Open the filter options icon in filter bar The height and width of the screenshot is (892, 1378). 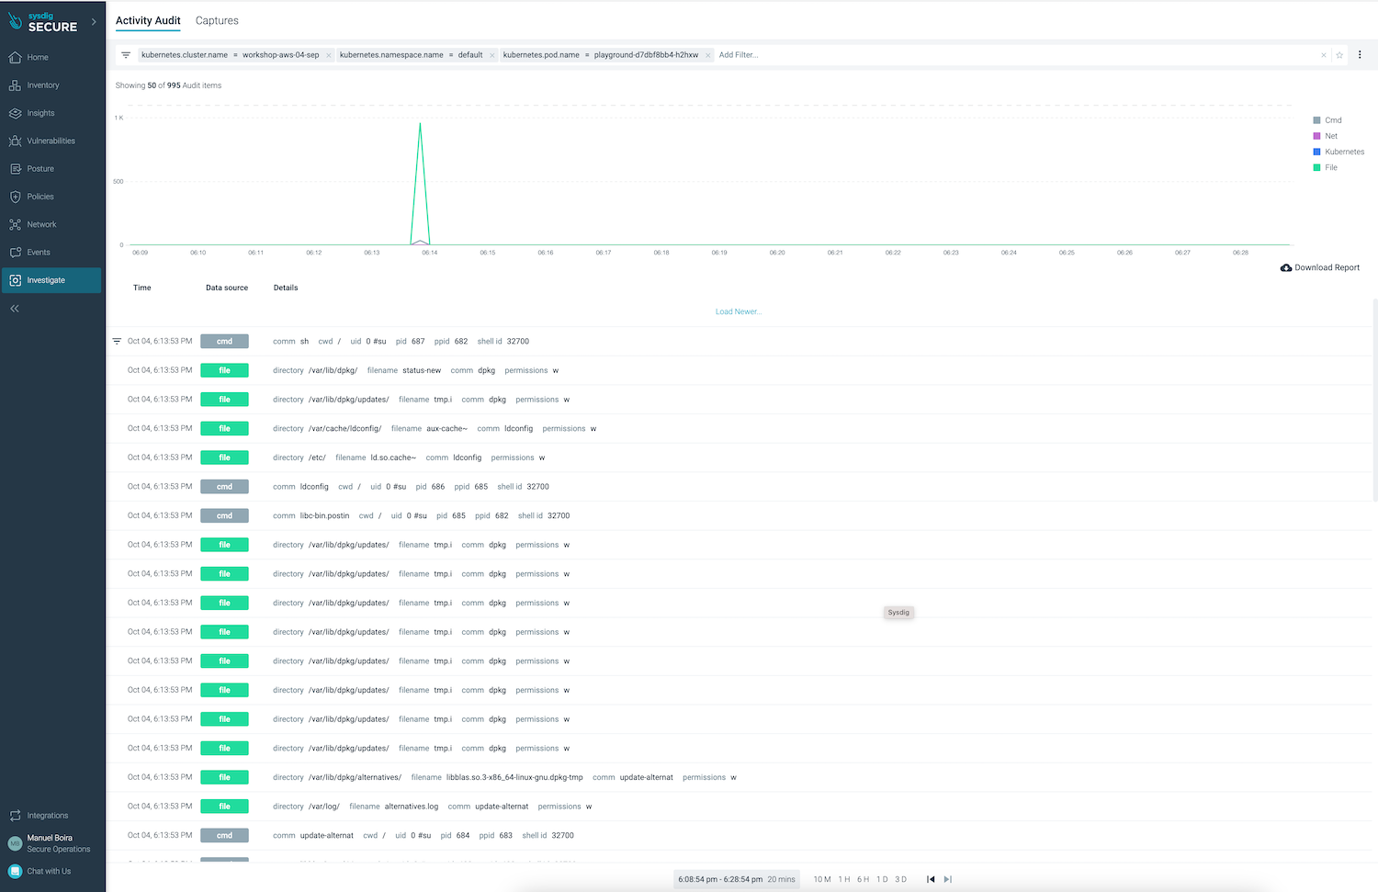click(x=126, y=55)
